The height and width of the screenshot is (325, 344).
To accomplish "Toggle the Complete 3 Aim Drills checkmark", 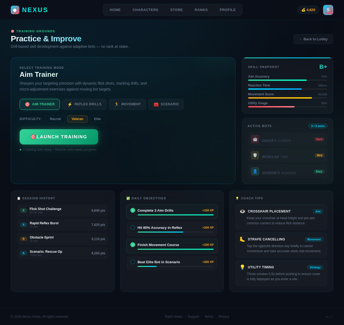I will [x=133, y=210].
